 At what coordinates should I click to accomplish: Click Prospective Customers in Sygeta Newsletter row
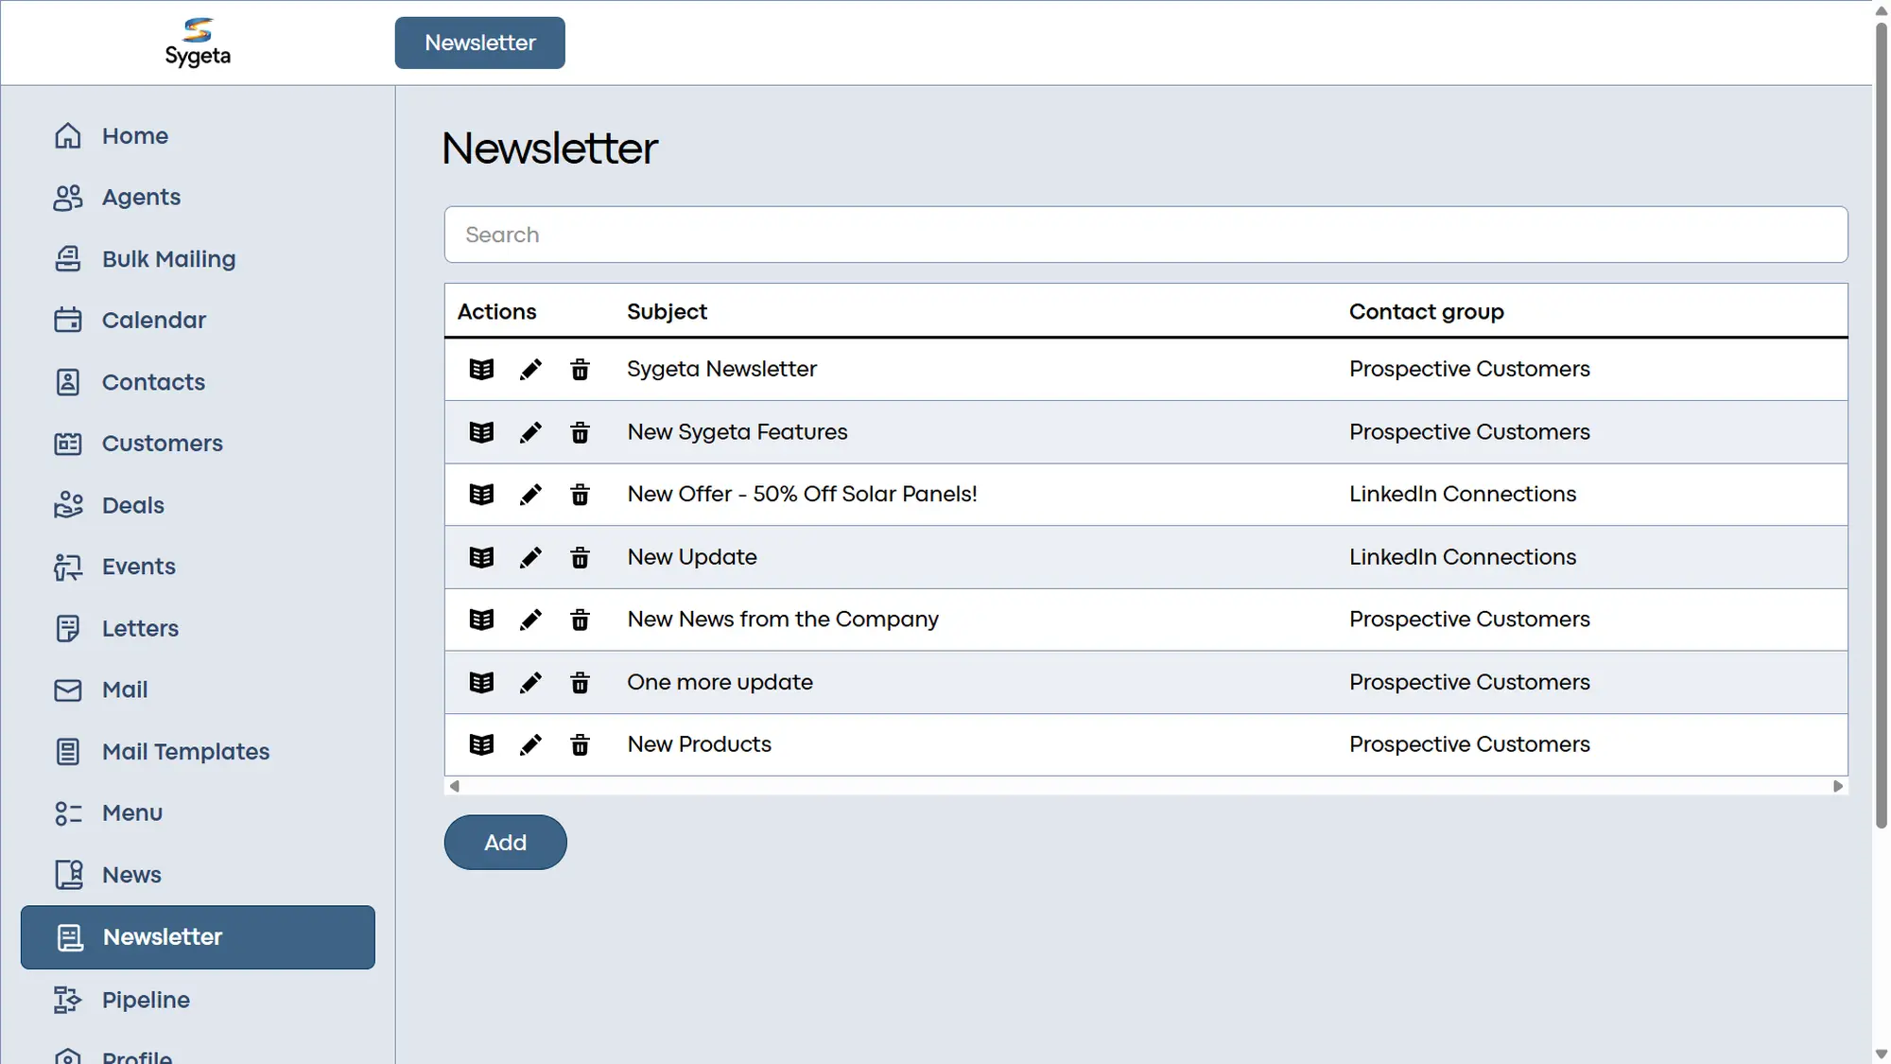(1469, 369)
